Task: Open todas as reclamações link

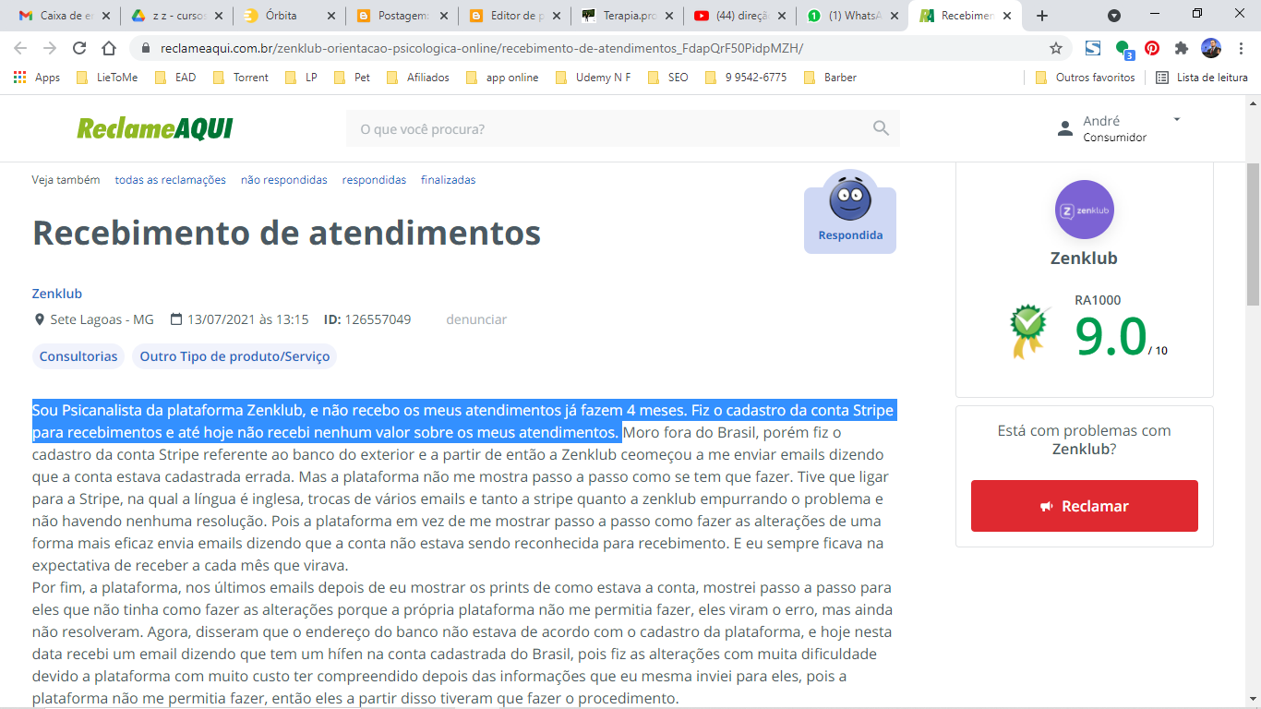Action: pyautogui.click(x=171, y=180)
